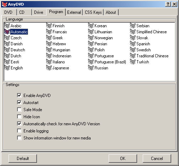Select the fox icon next to Turkish
This screenshot has height=166, width=179.
click(133, 62)
